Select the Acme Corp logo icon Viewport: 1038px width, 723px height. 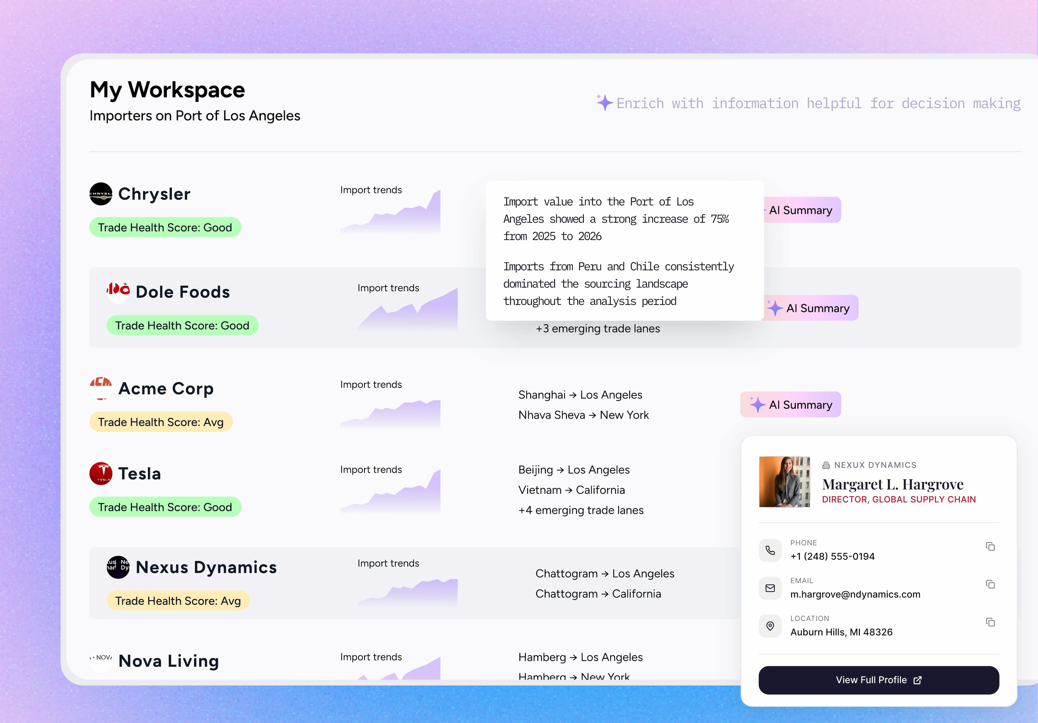[101, 389]
